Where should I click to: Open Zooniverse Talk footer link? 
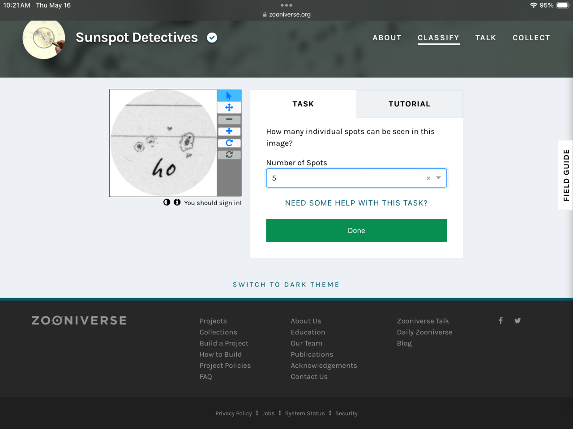tap(423, 321)
